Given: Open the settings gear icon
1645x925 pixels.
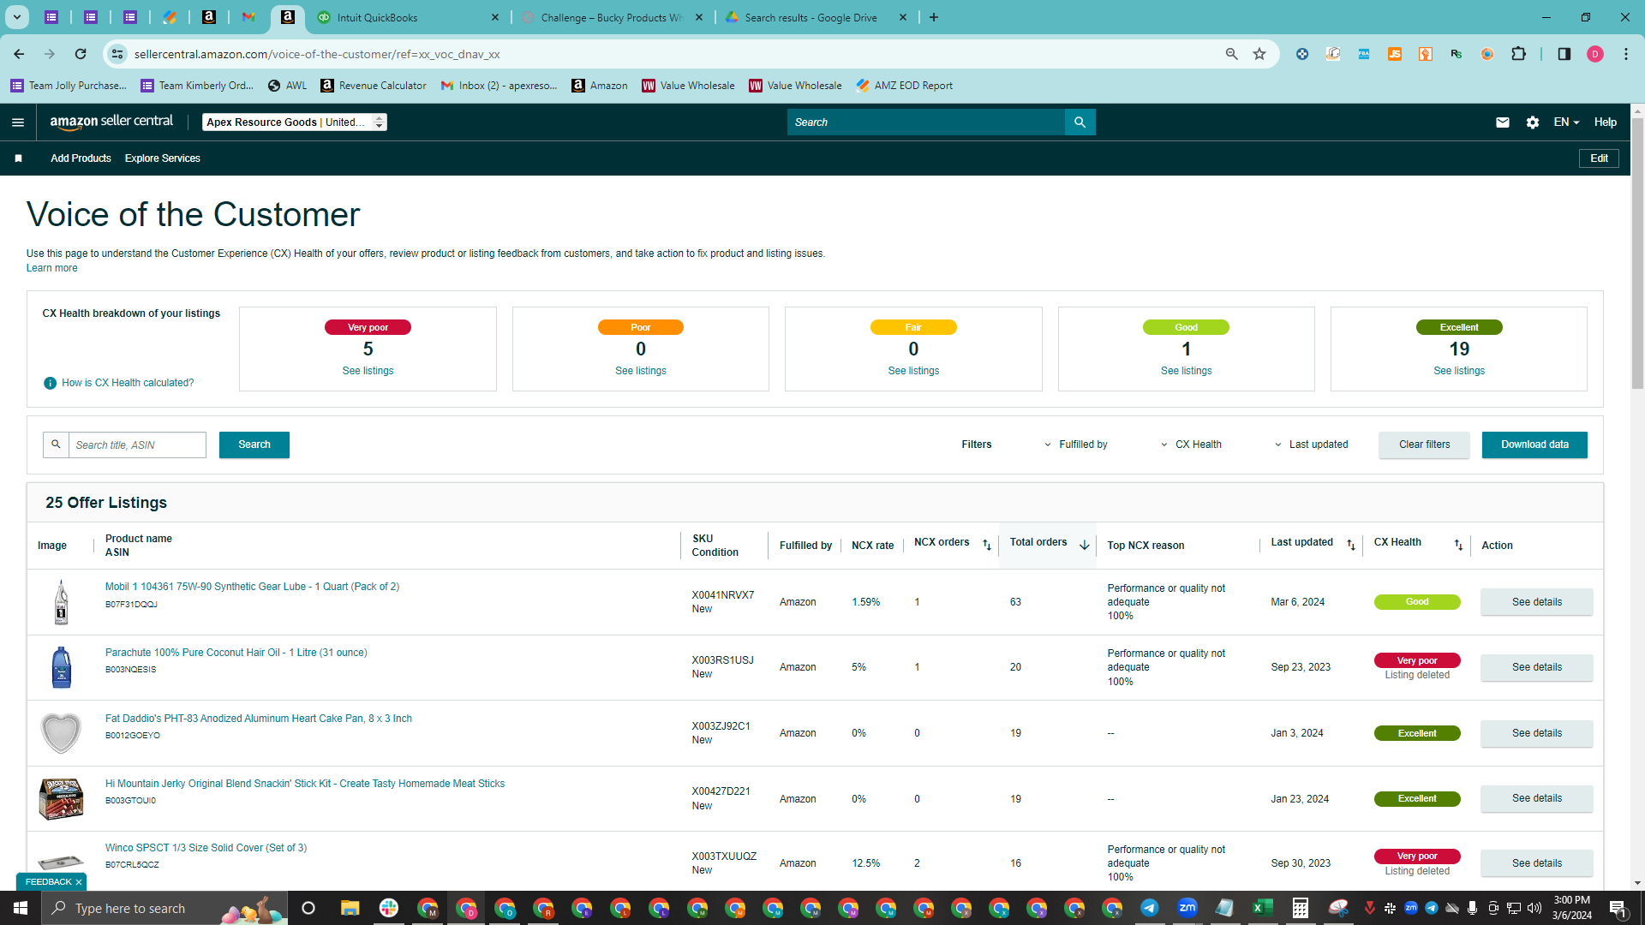Looking at the screenshot, I should click(1533, 122).
